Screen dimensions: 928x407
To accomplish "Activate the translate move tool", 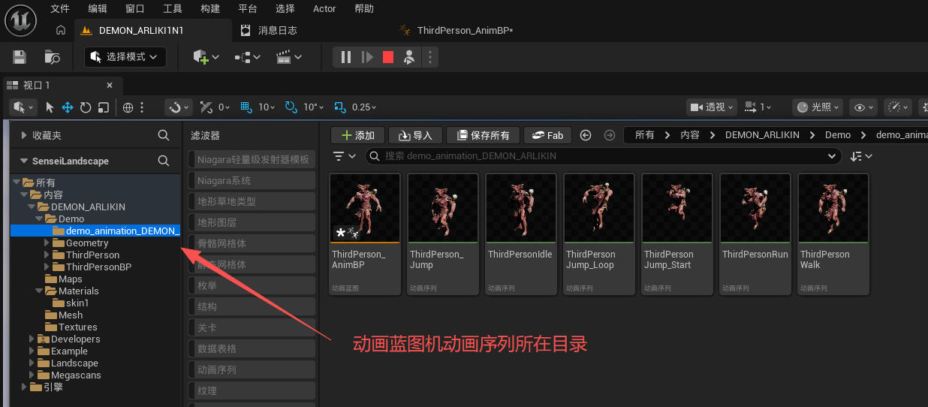I will [68, 107].
